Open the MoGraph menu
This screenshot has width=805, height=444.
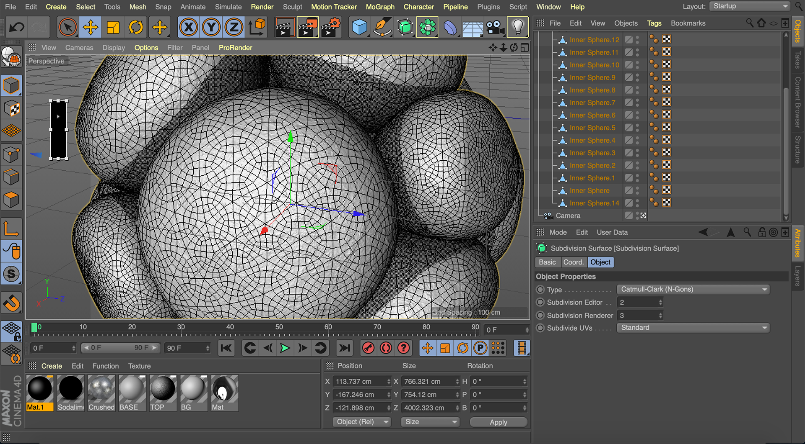click(380, 7)
